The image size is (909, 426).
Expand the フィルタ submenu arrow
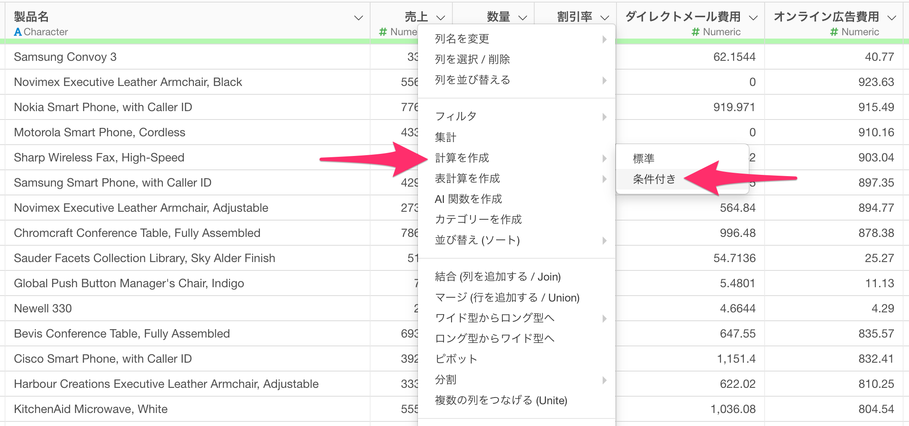coord(604,117)
